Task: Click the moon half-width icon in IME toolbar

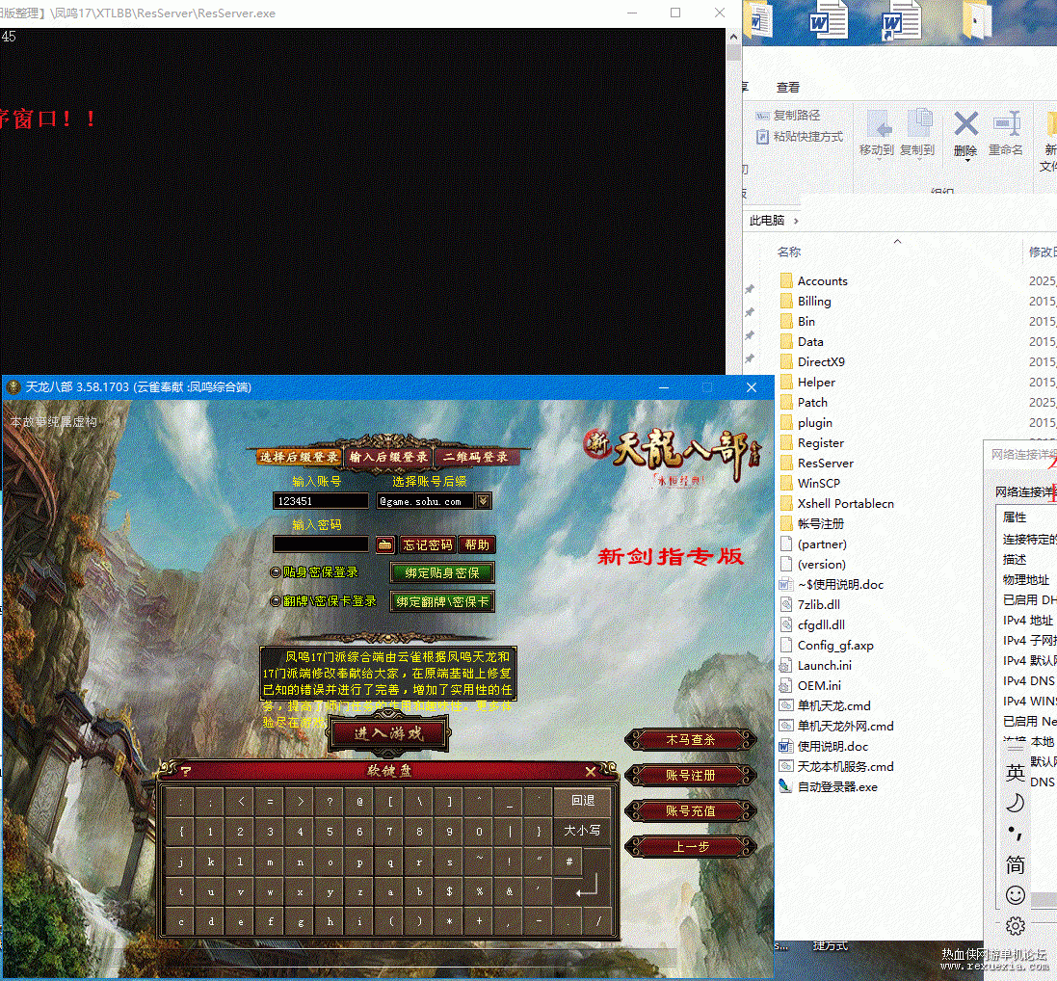Action: [x=1016, y=803]
